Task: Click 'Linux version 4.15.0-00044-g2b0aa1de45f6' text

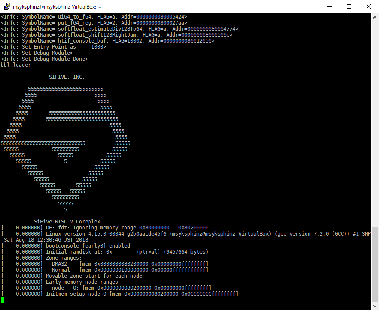Action: (x=106, y=234)
